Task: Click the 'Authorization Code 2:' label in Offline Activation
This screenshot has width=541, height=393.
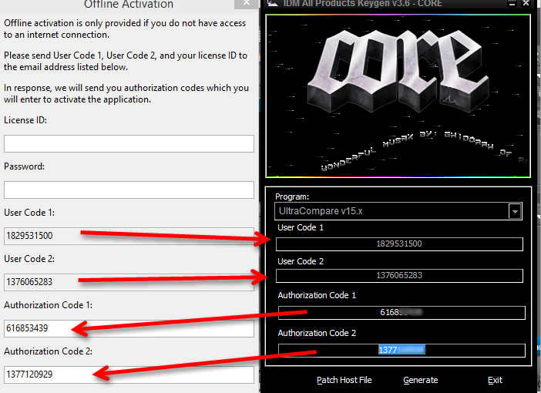Action: pos(49,351)
